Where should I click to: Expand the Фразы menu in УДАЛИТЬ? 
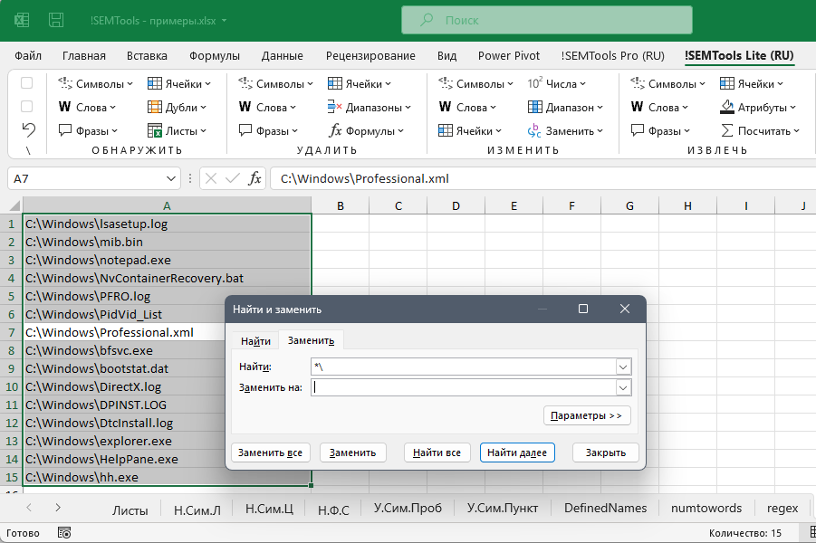[294, 131]
